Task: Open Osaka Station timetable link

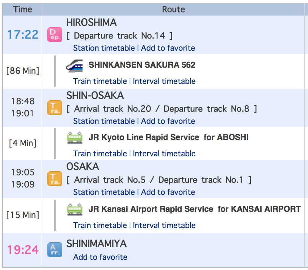Action: point(104,192)
